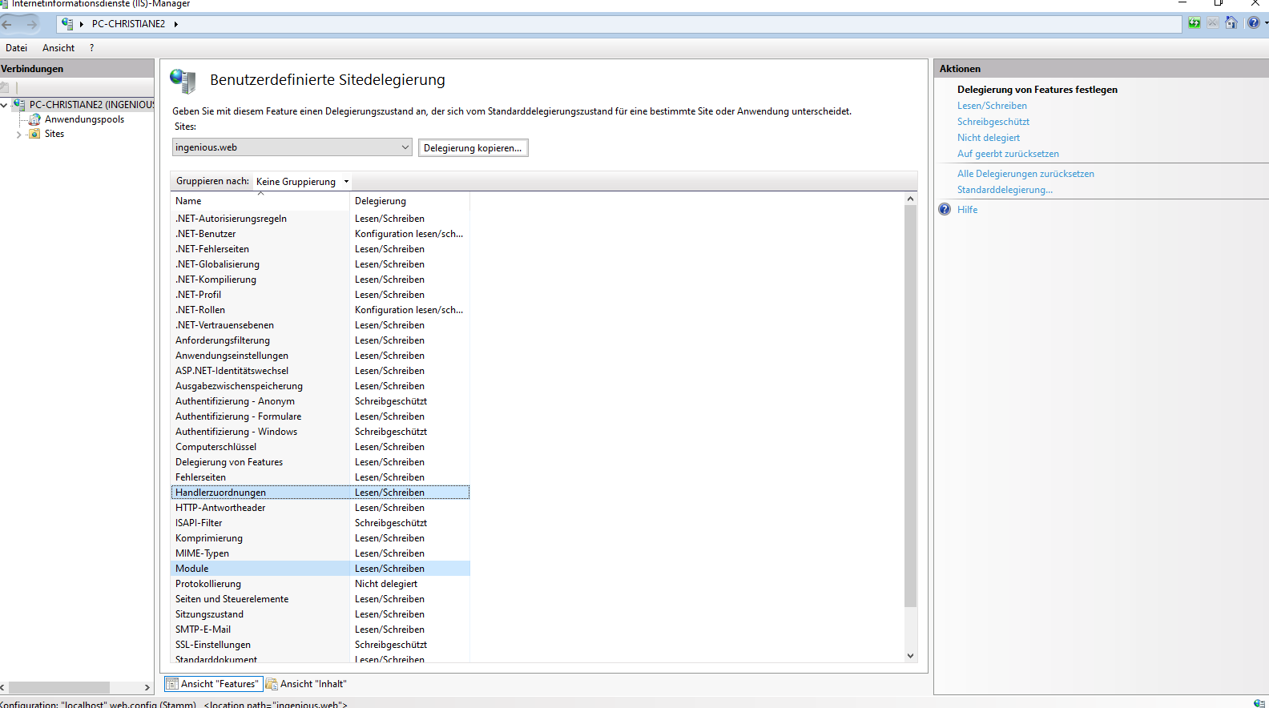1269x708 pixels.
Task: Select the .NET-Autorisierungsregeln row
Action: (x=320, y=219)
